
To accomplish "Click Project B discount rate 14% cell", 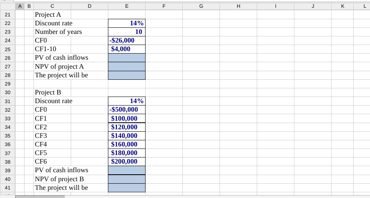I will [127, 101].
